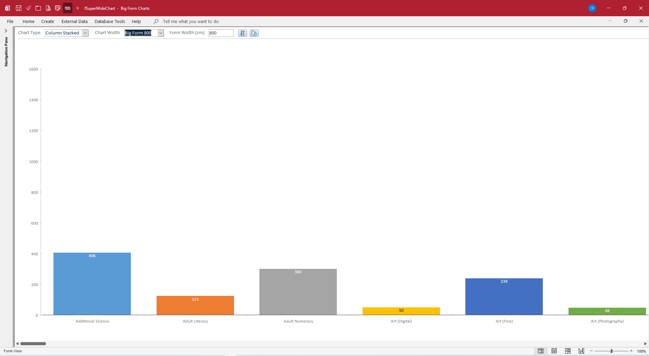This screenshot has height=356, width=649.
Task: Open the Chart Type dropdown arrow
Action: coord(86,33)
